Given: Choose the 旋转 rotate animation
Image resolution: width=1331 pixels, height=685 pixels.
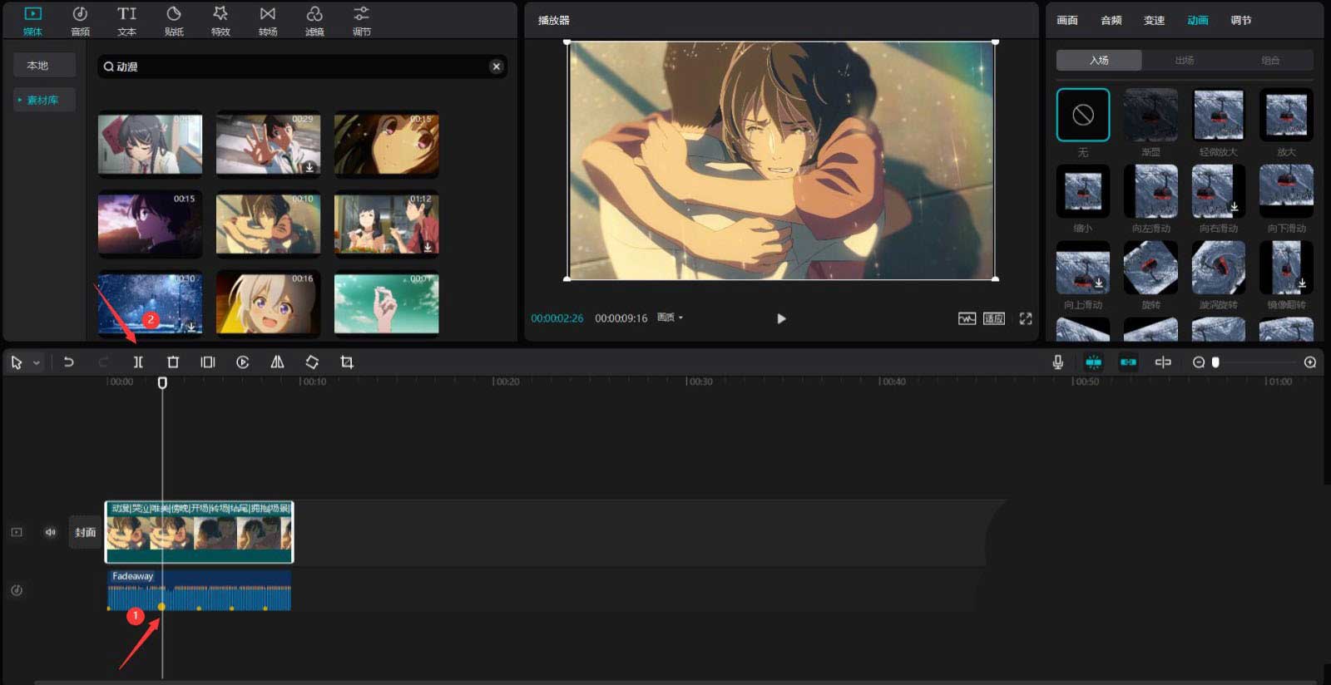Looking at the screenshot, I should 1150,268.
